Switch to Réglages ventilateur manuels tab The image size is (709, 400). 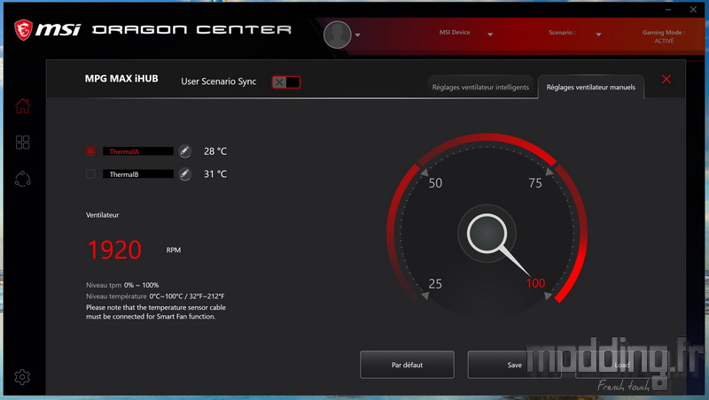(x=590, y=87)
